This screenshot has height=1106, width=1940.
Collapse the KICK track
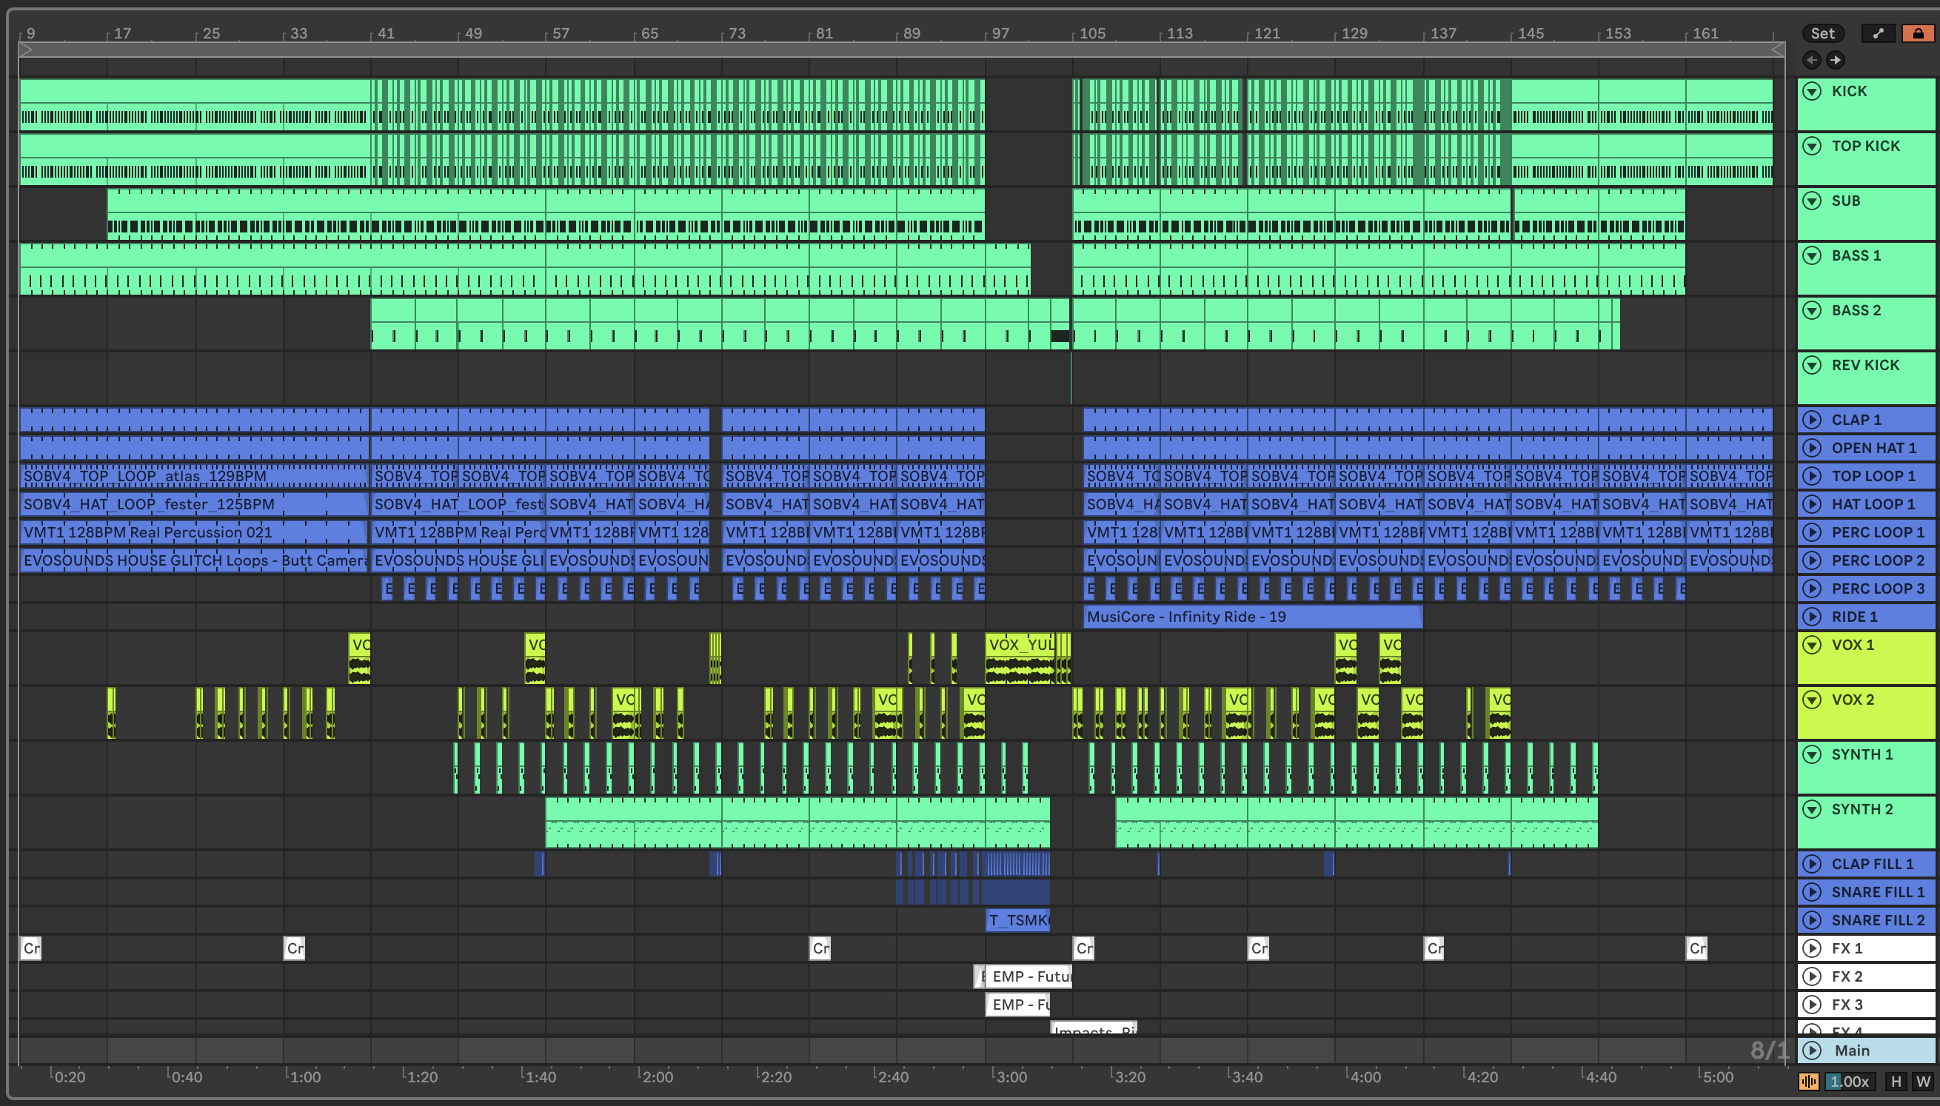1813,91
